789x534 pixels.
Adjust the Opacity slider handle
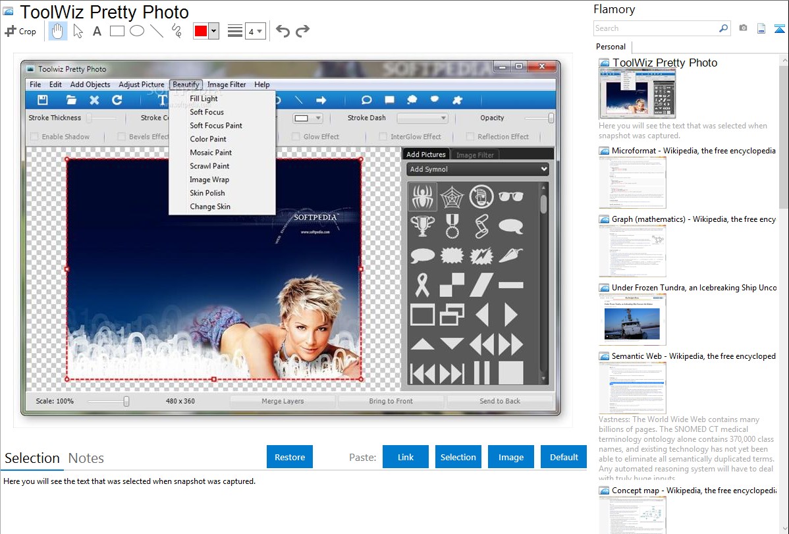[551, 118]
